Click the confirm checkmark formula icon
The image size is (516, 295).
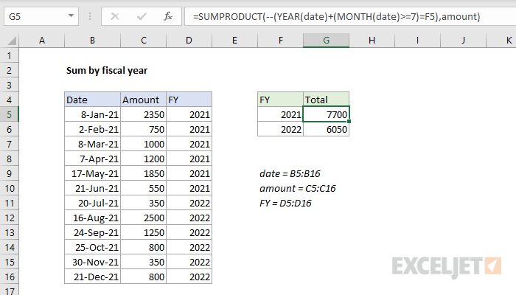(142, 16)
